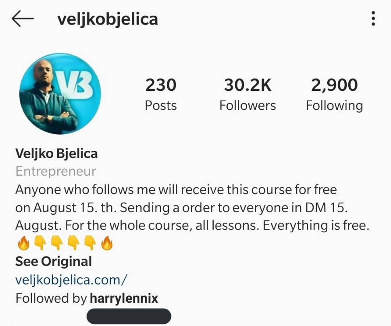Screen dimensions: 391x326
Task: Tap the first pointing-down hand emoji
Action: click(40, 243)
